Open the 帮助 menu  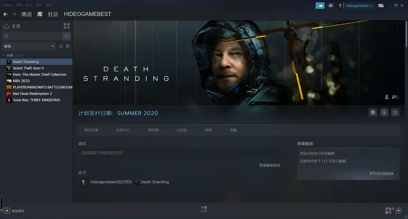tap(48, 5)
